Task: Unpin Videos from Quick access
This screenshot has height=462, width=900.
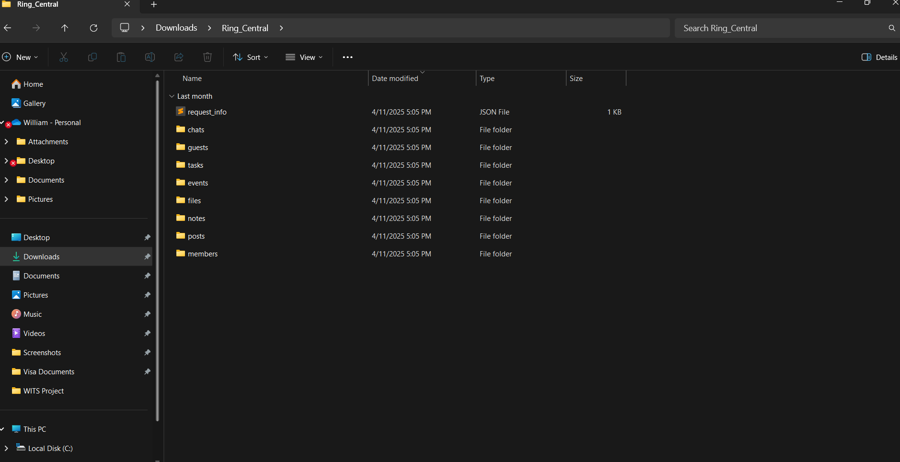Action: click(147, 333)
